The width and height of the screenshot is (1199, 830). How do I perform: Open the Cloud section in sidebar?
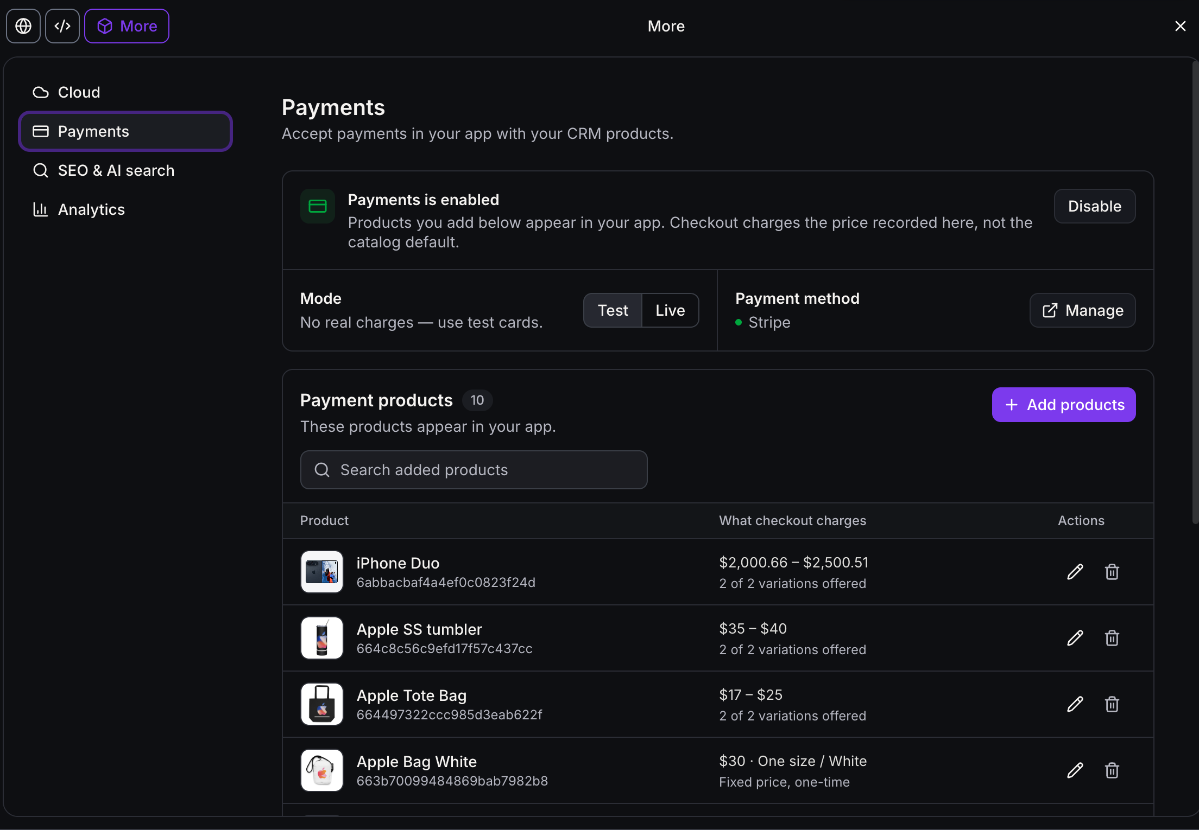click(125, 92)
